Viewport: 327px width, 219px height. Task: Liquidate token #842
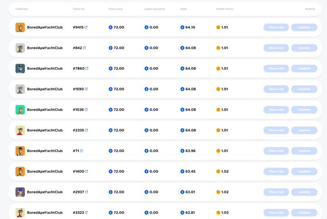point(304,48)
